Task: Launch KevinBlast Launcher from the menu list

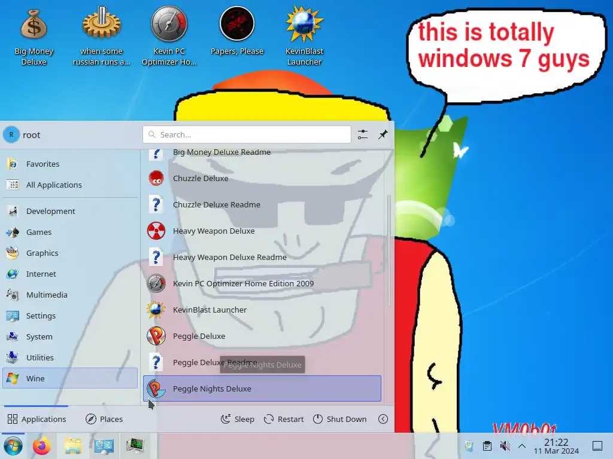Action: coord(262,310)
